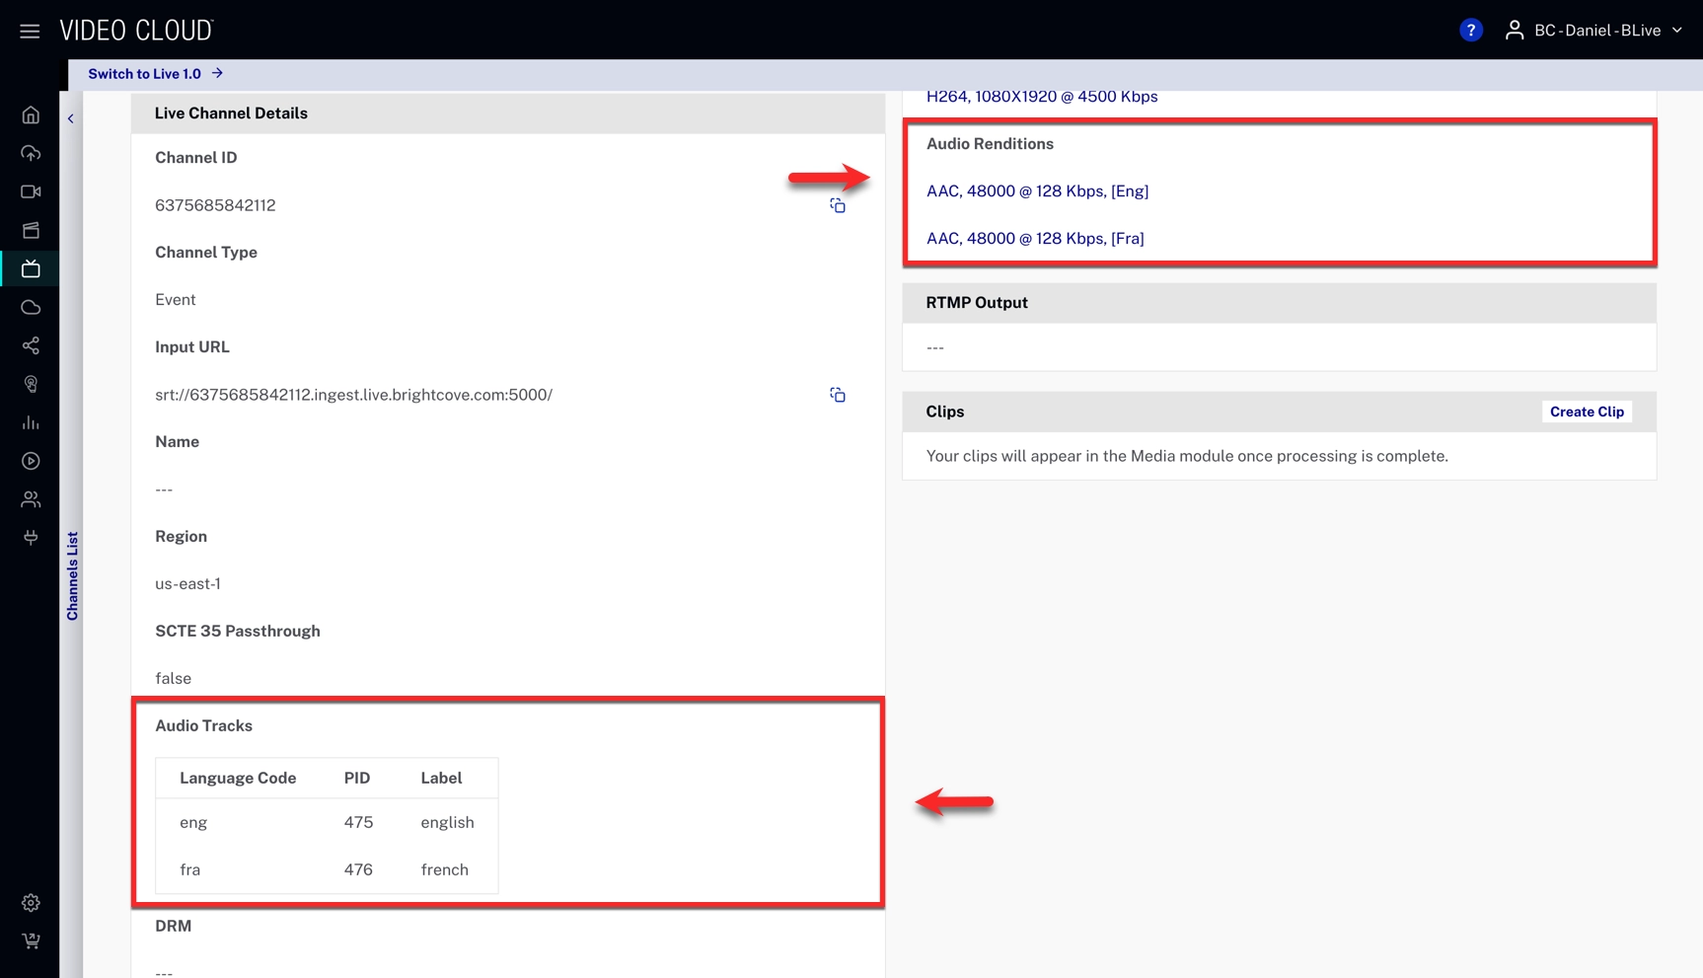Open the Admin settings gear icon

pos(31,903)
